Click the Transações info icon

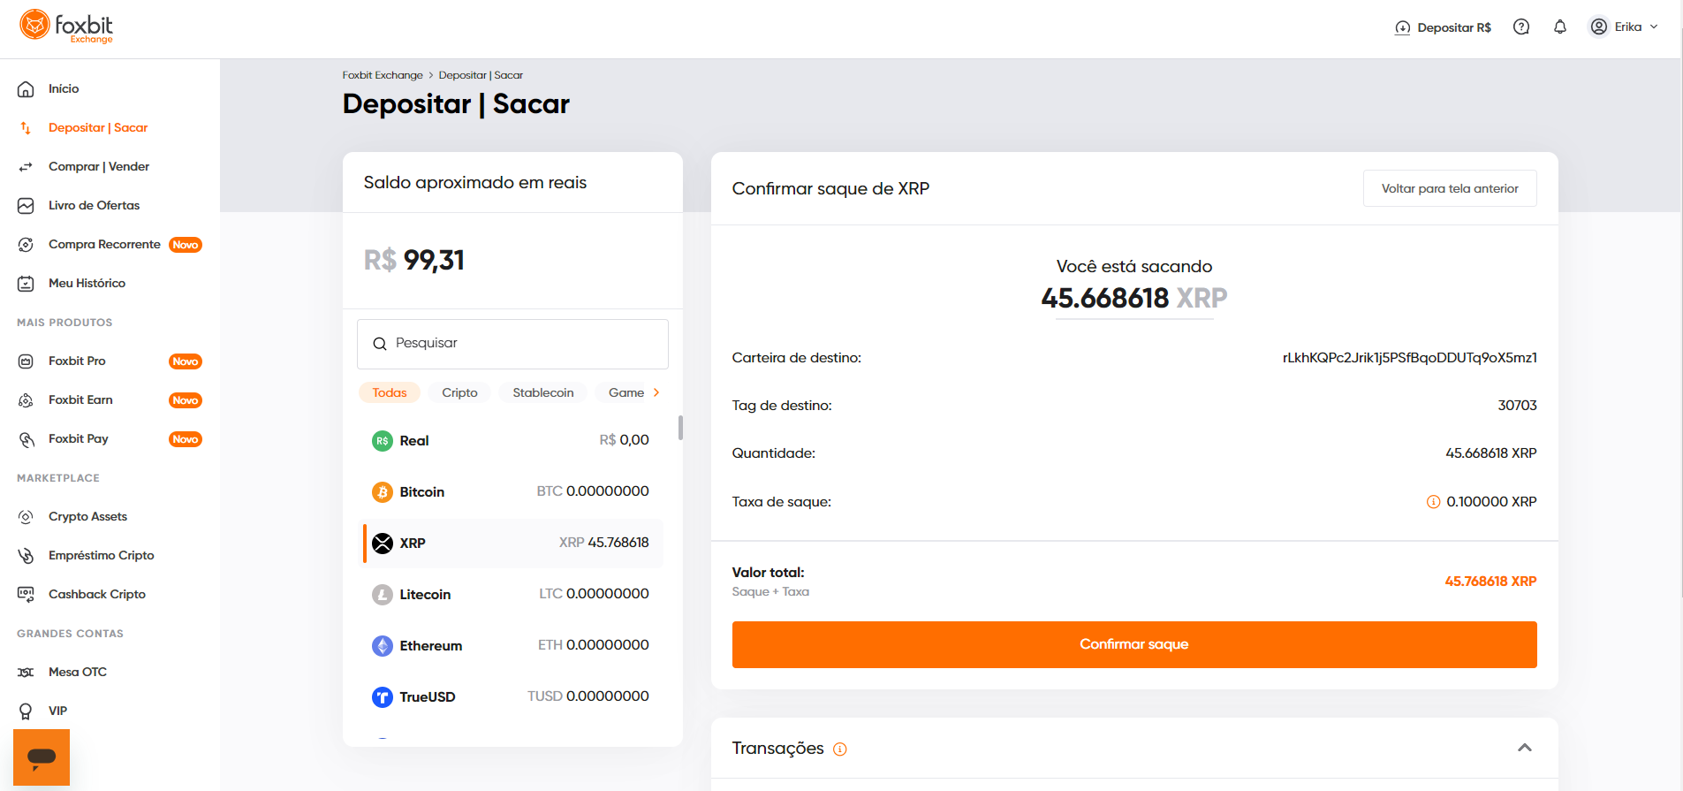(x=839, y=749)
